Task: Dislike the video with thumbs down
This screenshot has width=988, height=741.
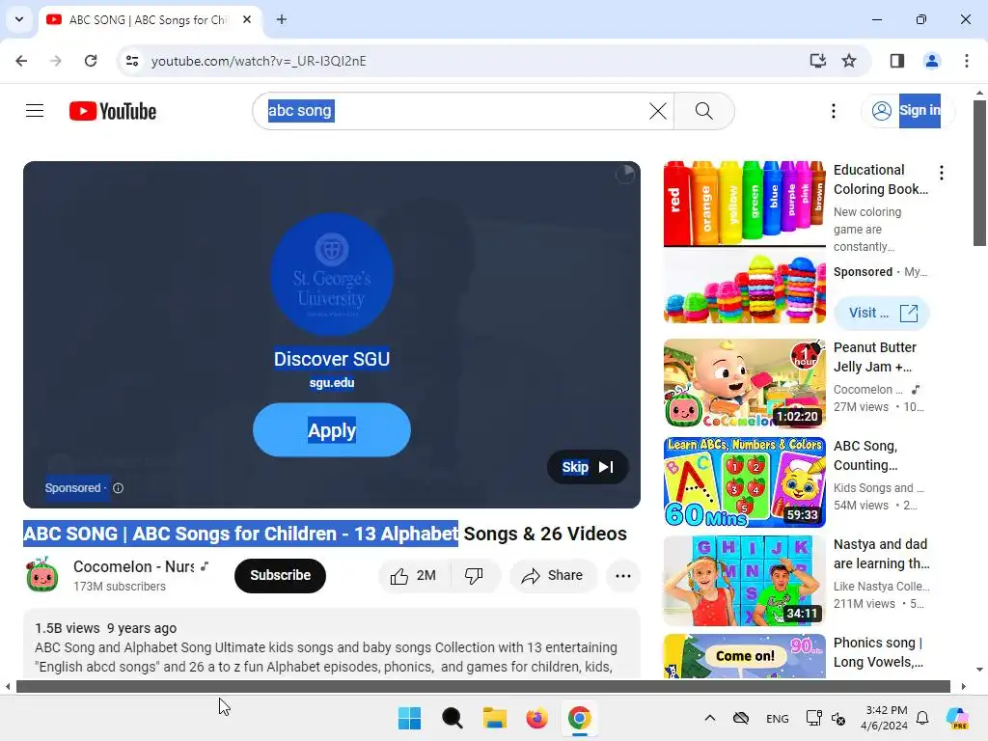Action: tap(474, 575)
